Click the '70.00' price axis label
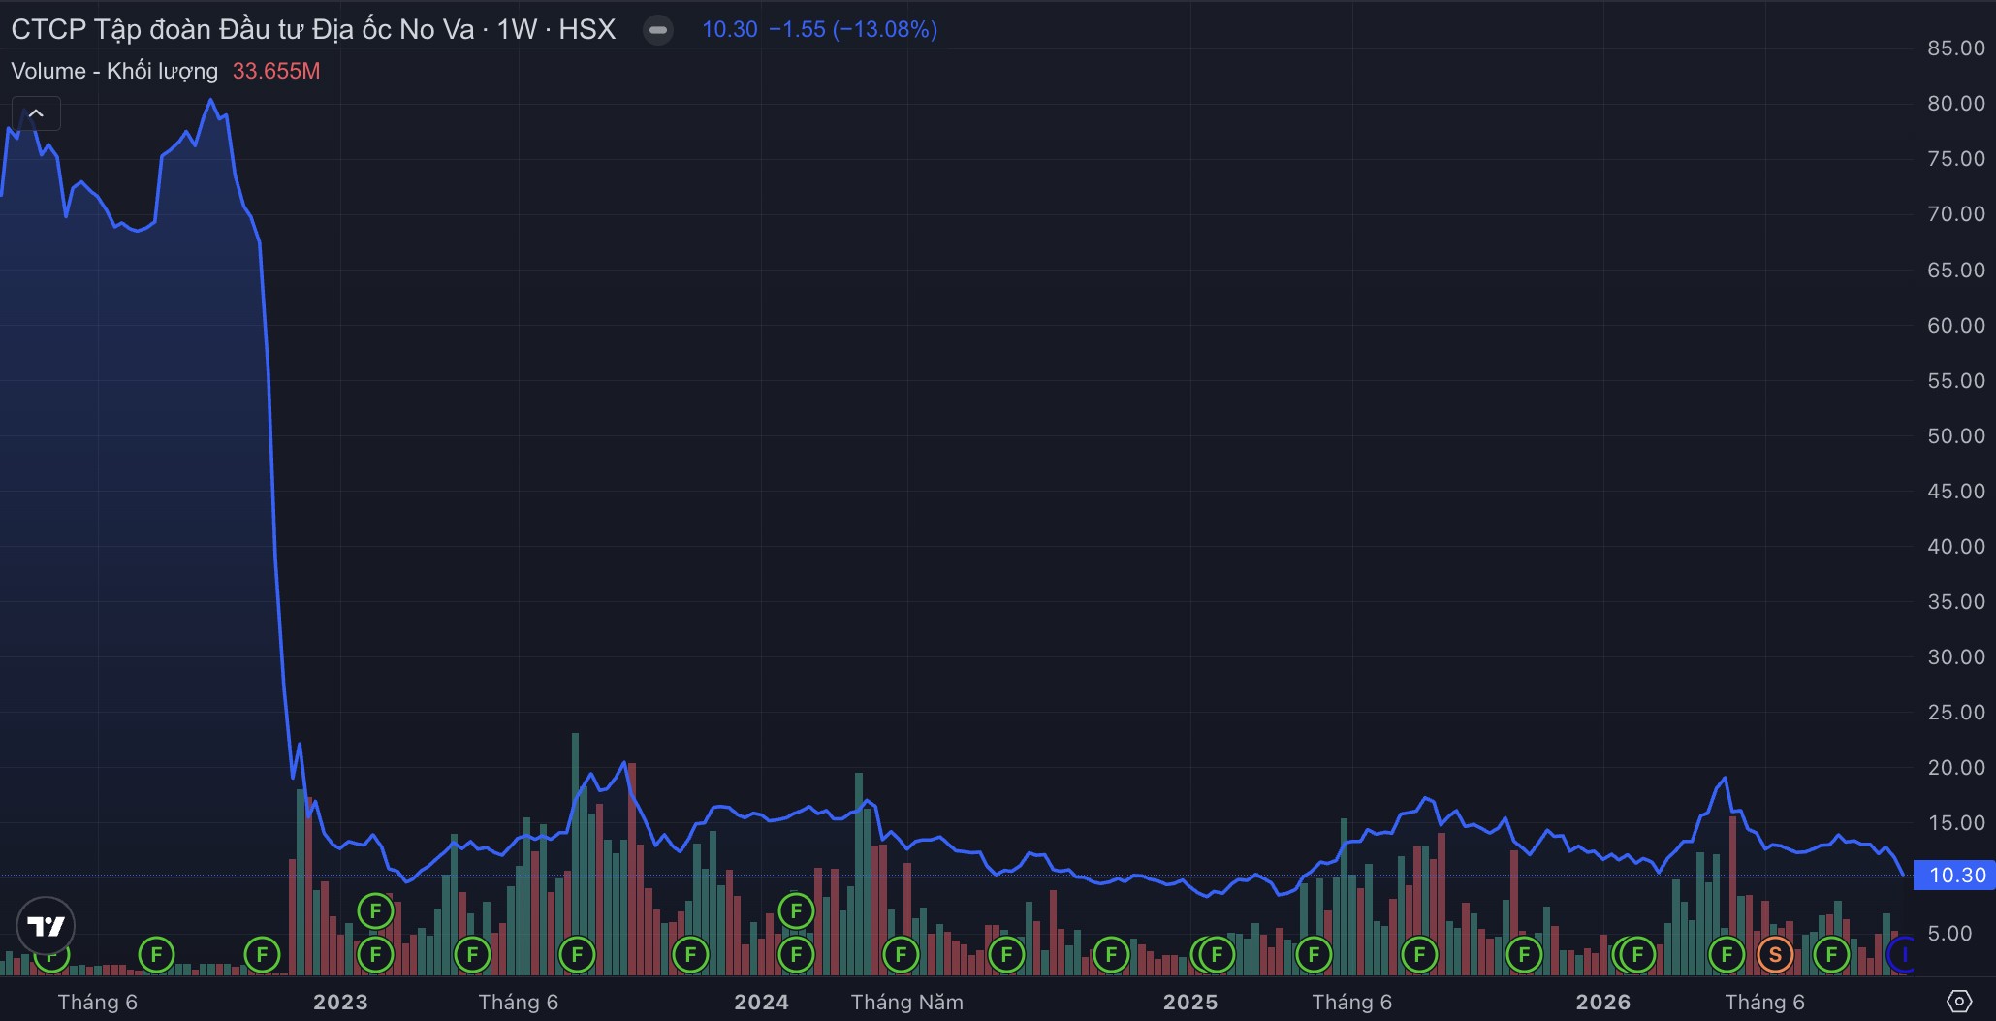The width and height of the screenshot is (1996, 1021). click(1956, 213)
